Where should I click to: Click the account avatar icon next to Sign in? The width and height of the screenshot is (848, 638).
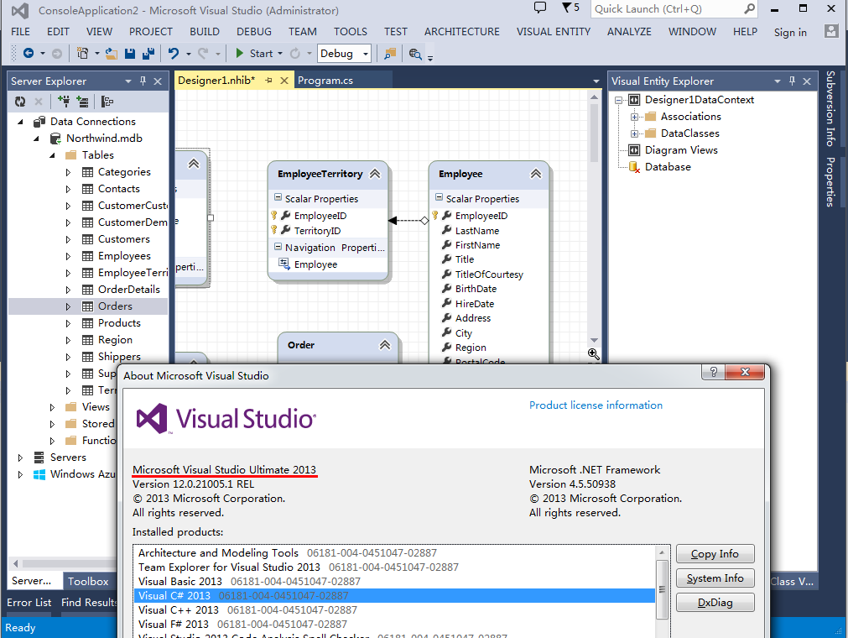(x=831, y=31)
